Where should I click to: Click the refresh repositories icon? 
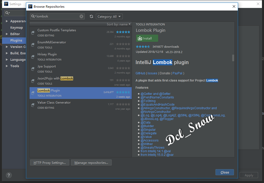coord(91,16)
